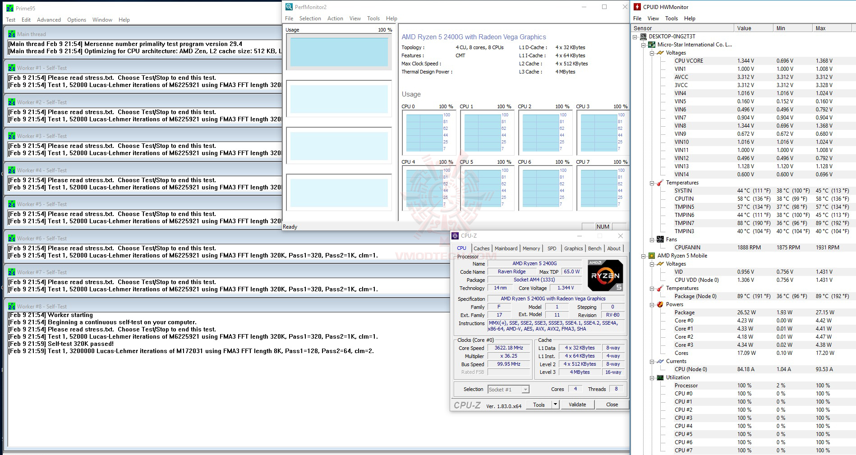Click the Fans icon in HWMonitor tree

[x=660, y=239]
